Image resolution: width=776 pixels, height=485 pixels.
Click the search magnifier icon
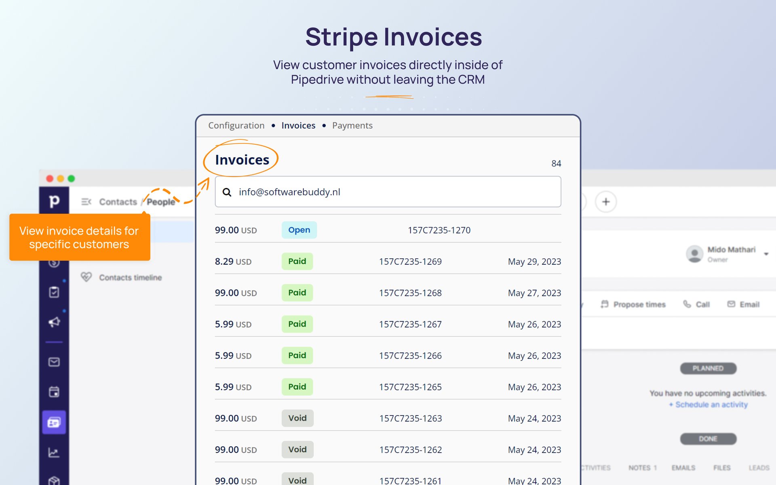[x=227, y=192]
